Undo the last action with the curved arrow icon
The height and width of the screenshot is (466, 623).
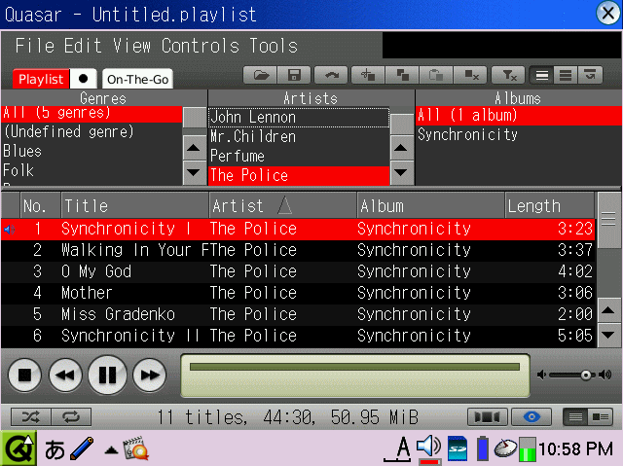click(x=331, y=75)
